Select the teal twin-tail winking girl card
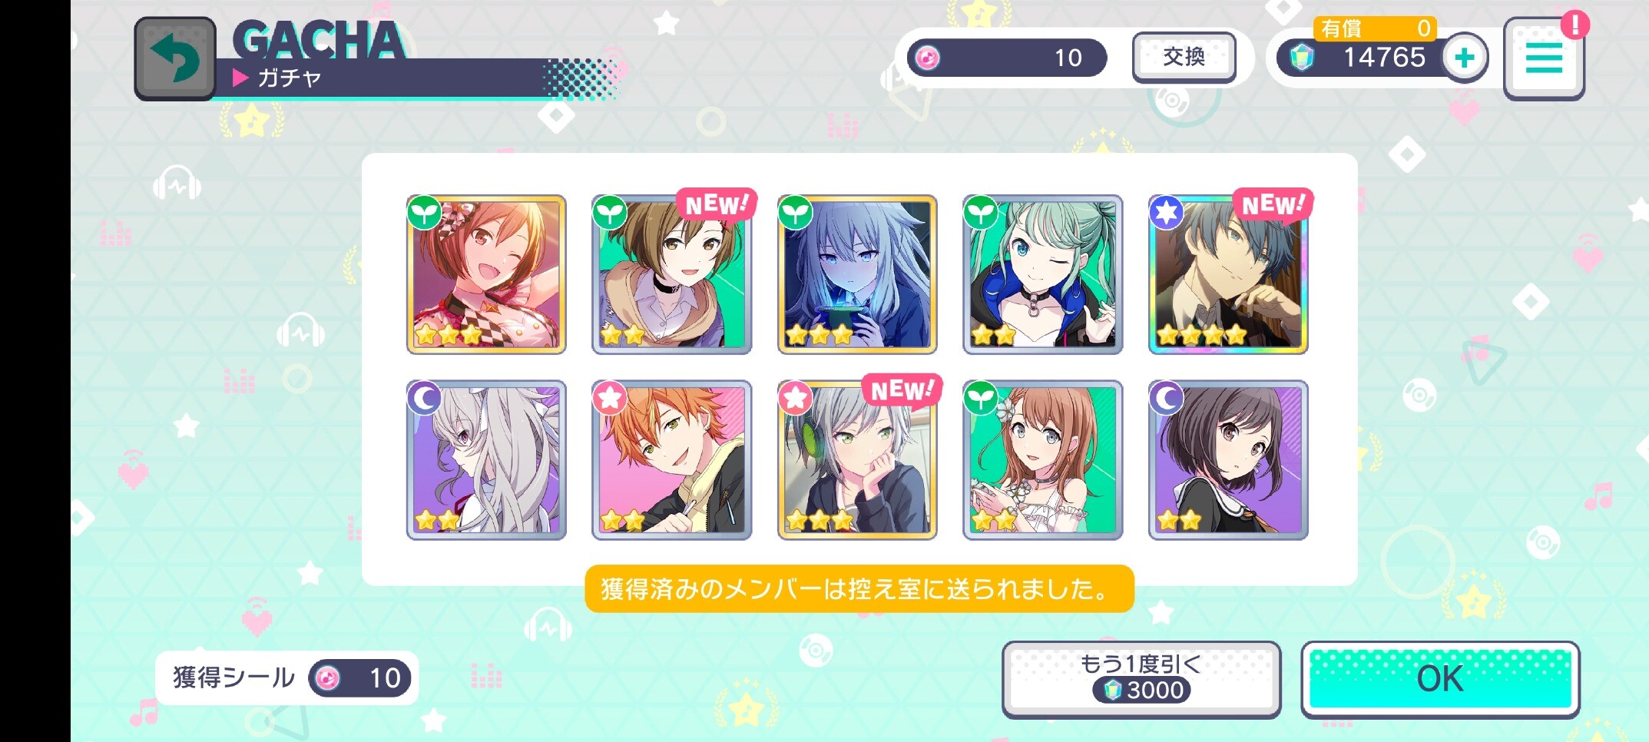Viewport: 1649px width, 742px height. tap(1042, 274)
